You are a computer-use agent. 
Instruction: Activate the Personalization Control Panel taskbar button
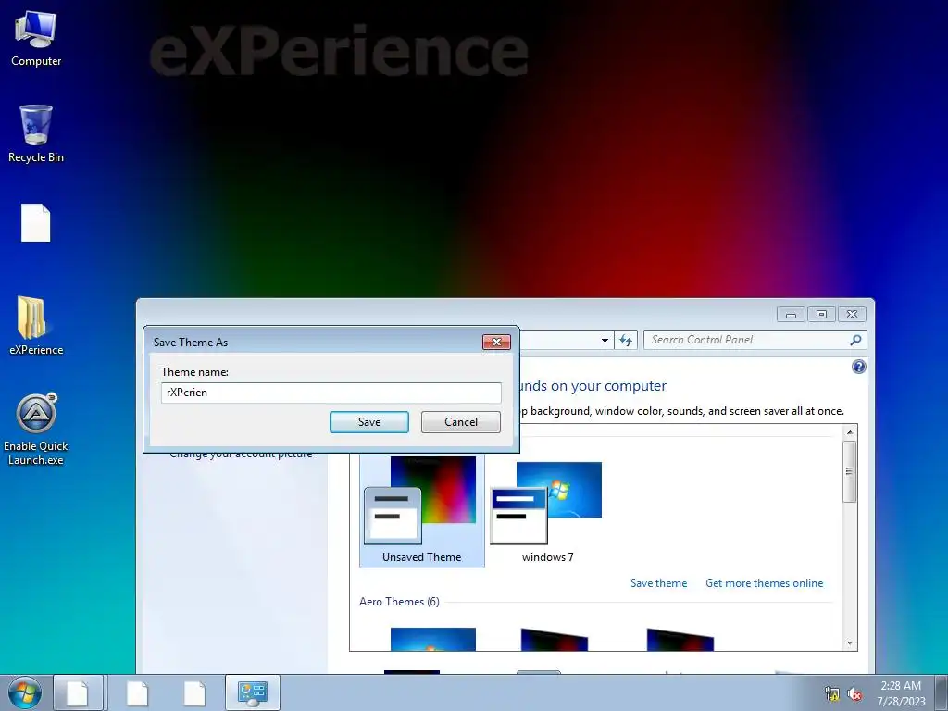[253, 692]
